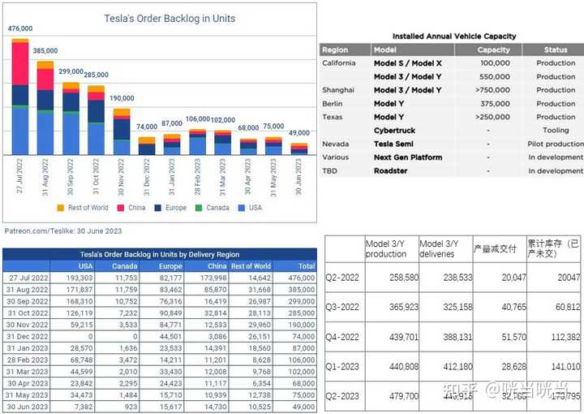Select the Cybertruck row in capacity table
Viewport: 584px width, 414px height.
452,131
